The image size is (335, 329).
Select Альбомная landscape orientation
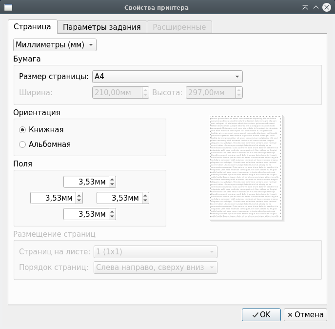pyautogui.click(x=22, y=144)
